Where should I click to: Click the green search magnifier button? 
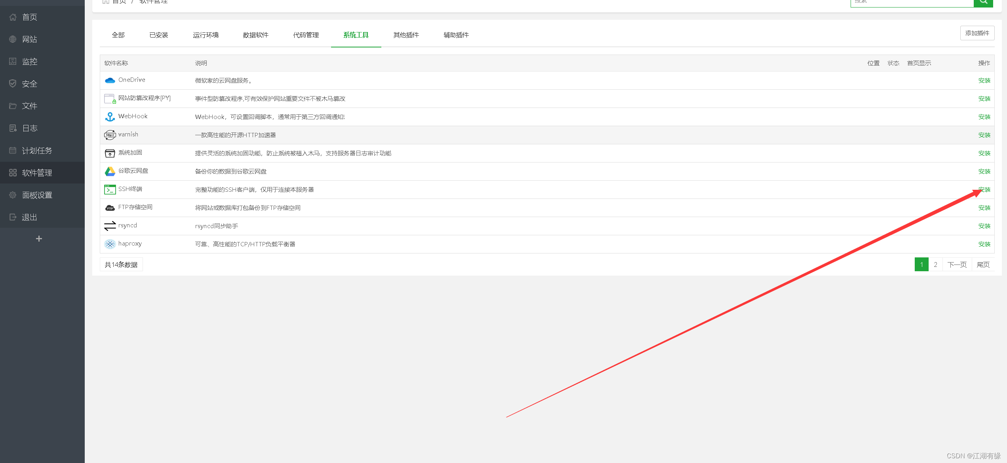coord(983,2)
